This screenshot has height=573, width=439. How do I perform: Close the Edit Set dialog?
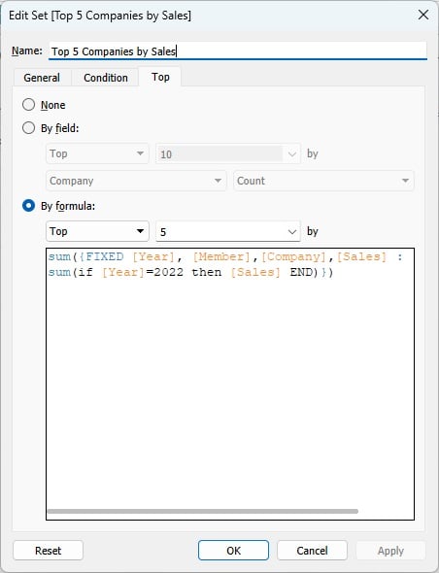(x=423, y=15)
